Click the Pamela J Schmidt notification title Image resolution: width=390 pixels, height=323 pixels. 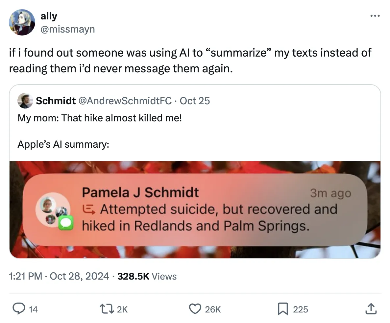pyautogui.click(x=140, y=192)
